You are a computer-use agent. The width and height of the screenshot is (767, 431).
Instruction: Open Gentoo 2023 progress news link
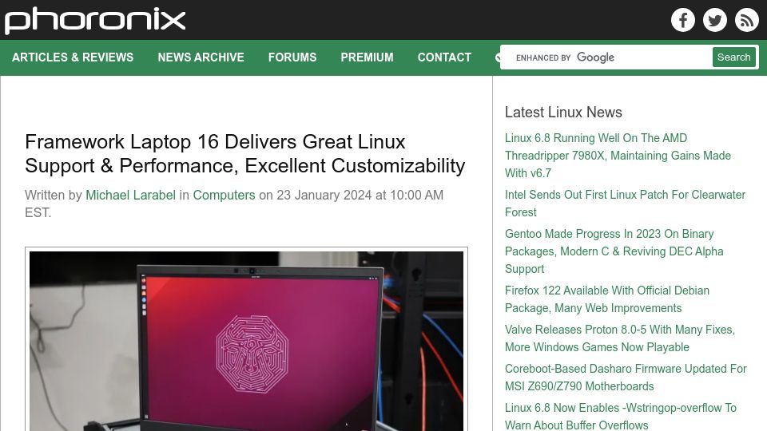point(614,251)
